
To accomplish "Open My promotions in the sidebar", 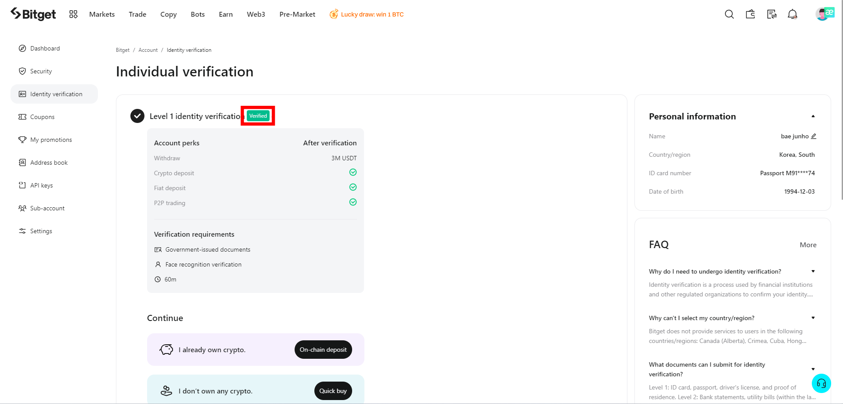I will 54,140.
